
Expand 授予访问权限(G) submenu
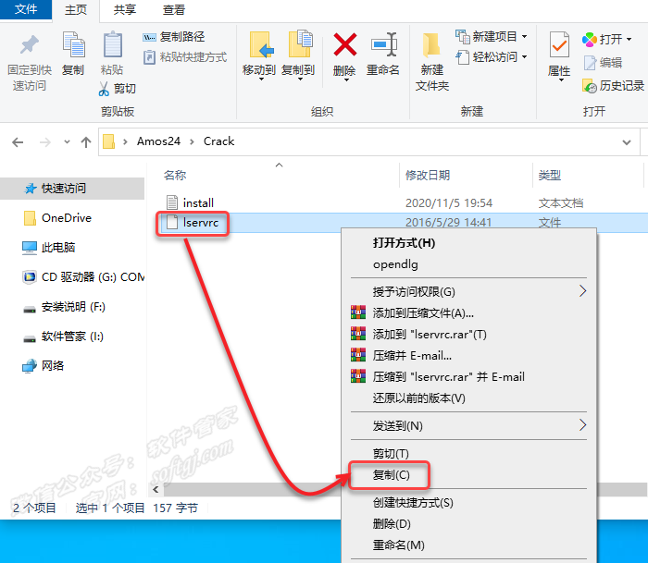582,291
